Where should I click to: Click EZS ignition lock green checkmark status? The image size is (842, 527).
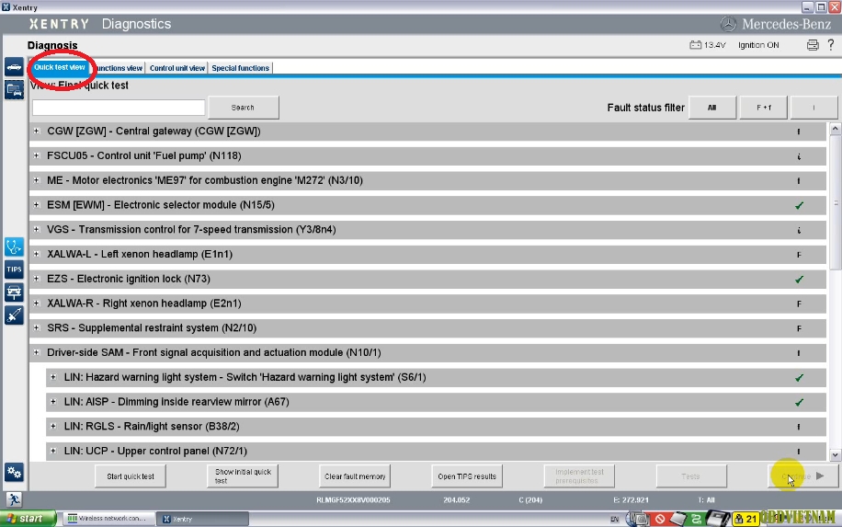tap(799, 280)
